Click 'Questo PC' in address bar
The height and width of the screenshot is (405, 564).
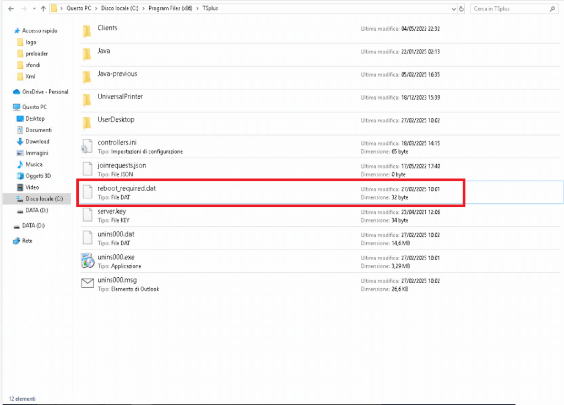tap(78, 8)
